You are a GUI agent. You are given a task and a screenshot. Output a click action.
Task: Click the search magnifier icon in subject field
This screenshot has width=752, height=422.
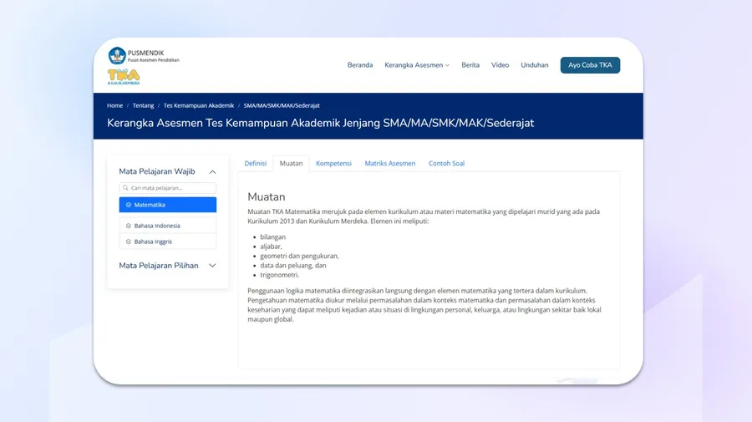(125, 188)
